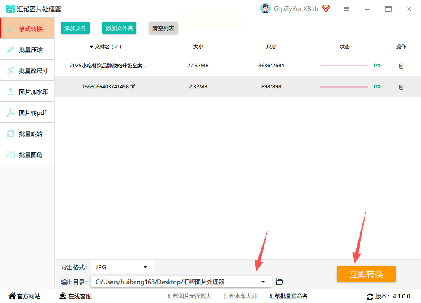Click the 添加文件 button
Viewport: 421px width, 303px height.
pyautogui.click(x=75, y=28)
